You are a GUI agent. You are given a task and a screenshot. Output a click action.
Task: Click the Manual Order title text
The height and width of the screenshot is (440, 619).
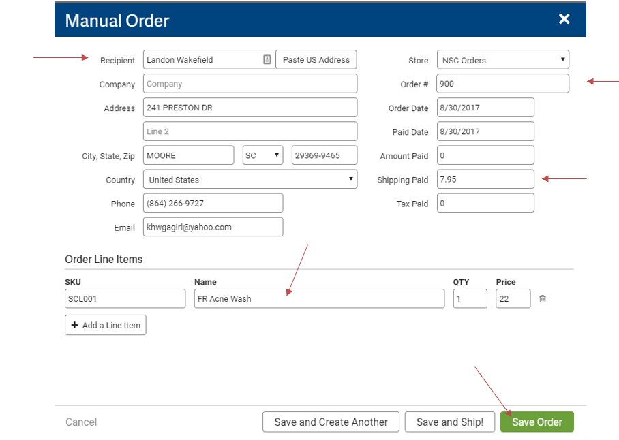pos(117,20)
